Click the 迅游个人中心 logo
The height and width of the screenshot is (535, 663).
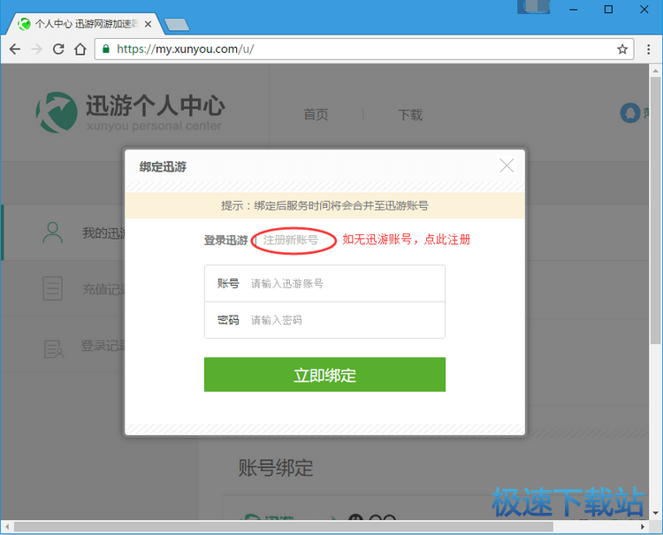[131, 112]
